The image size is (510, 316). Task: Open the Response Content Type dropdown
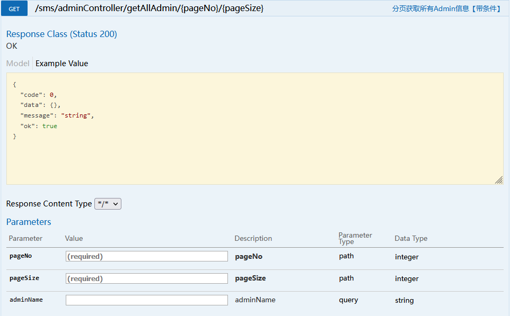coord(108,204)
